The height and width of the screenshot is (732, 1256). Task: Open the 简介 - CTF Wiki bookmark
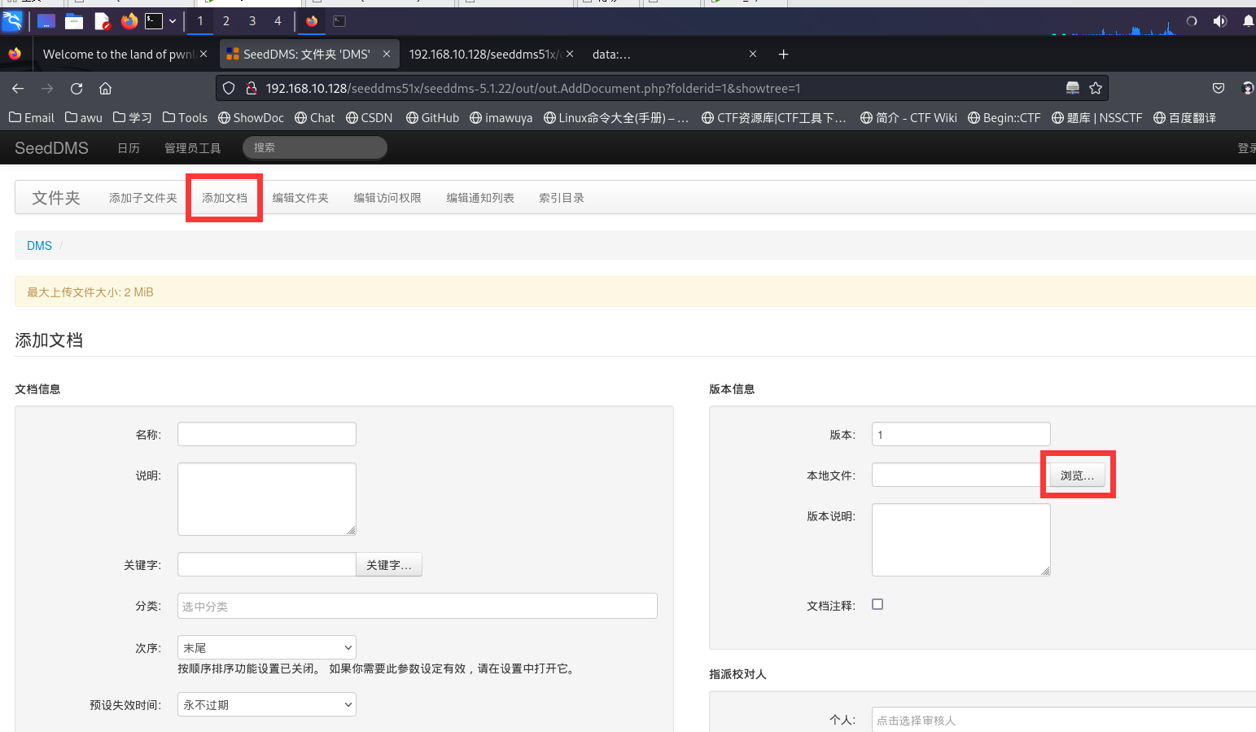(908, 118)
